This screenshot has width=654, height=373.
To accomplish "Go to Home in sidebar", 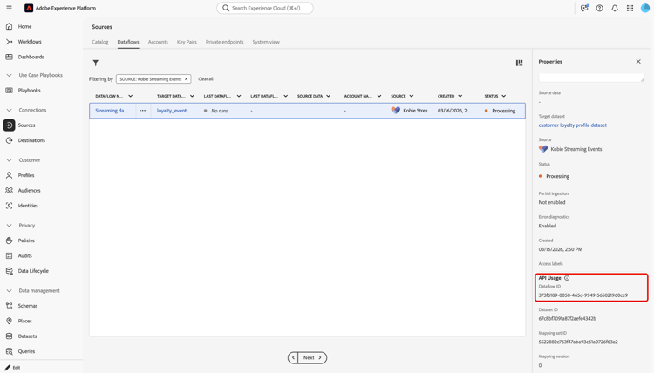I will coord(24,26).
